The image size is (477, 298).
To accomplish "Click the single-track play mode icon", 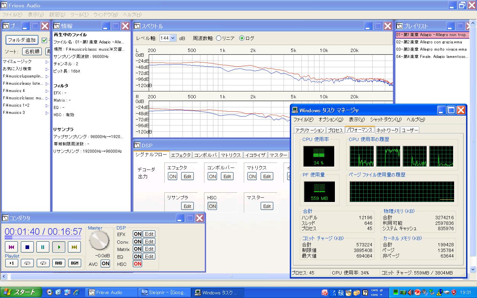I will tap(12, 263).
